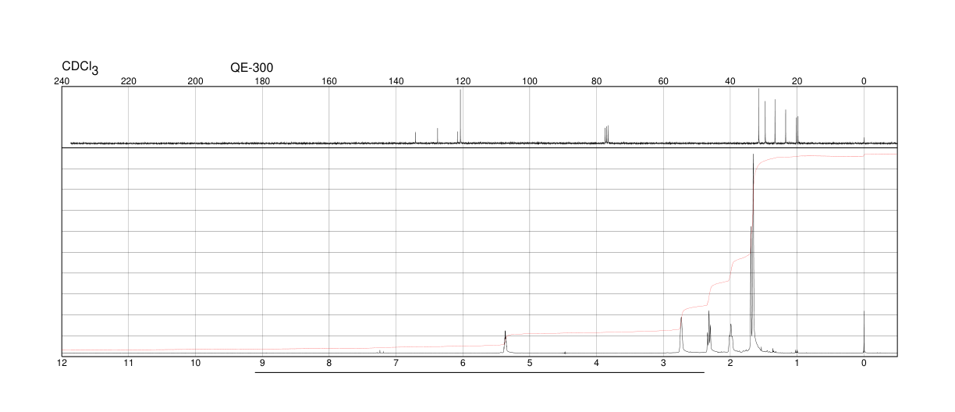This screenshot has width=955, height=412.
Task: Select the 60 tick label on carbon axis
Action: 663,81
